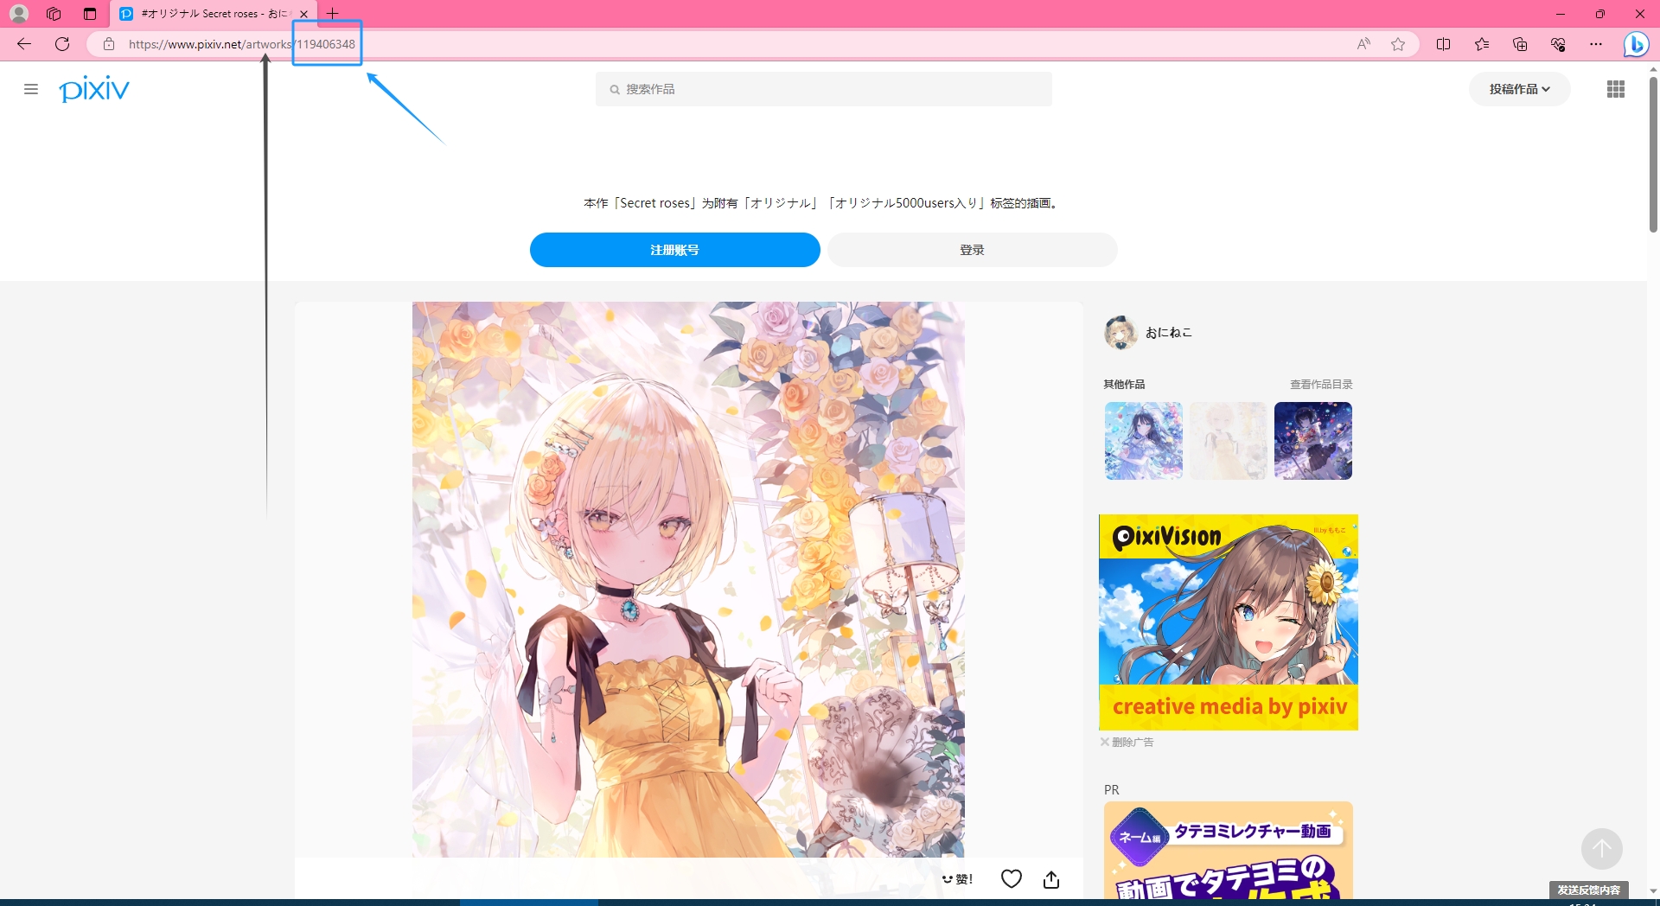Click the 赞! like button
Screen dimensions: 1660x906
(958, 879)
